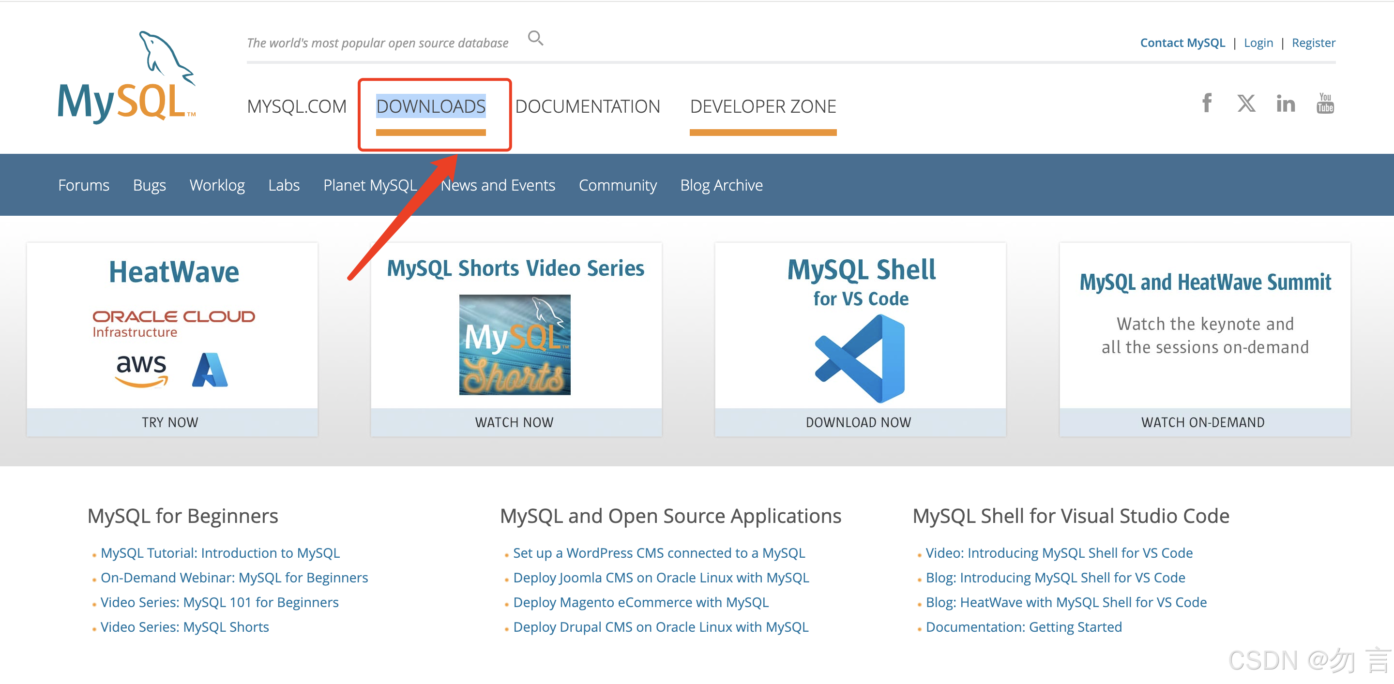Viewport: 1394px width, 684px height.
Task: Click the AWS logo in HeatWave card
Action: tap(141, 371)
